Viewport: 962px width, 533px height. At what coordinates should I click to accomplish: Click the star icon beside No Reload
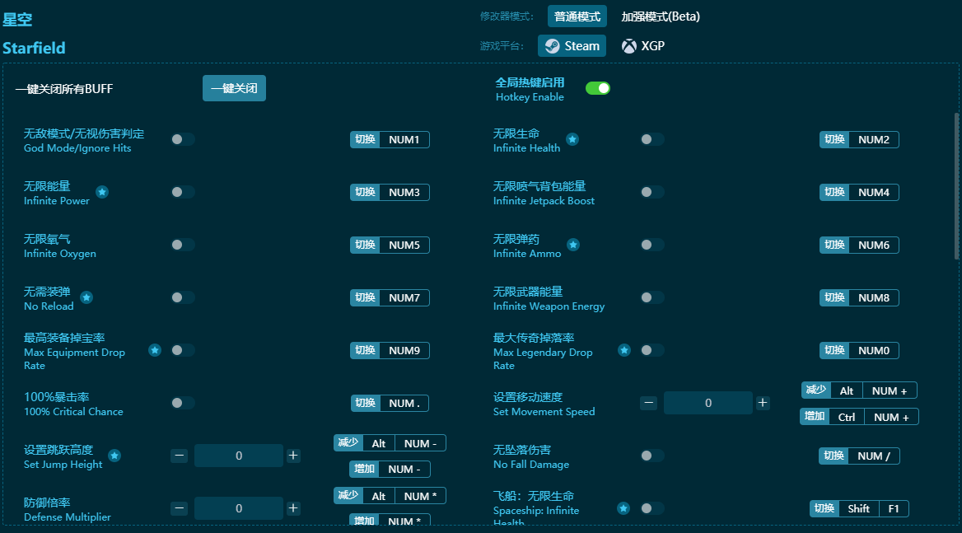pos(86,297)
